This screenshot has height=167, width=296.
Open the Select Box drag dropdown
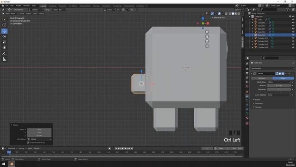click(x=59, y=10)
